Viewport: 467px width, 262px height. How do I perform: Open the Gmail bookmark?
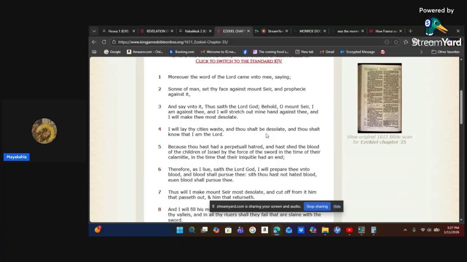point(327,52)
